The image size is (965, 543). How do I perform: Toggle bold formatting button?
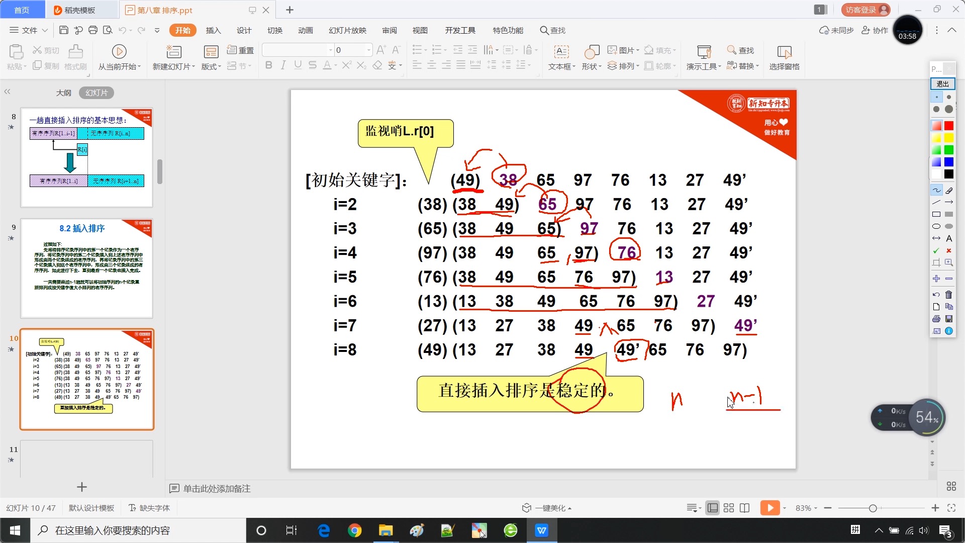[x=269, y=65]
